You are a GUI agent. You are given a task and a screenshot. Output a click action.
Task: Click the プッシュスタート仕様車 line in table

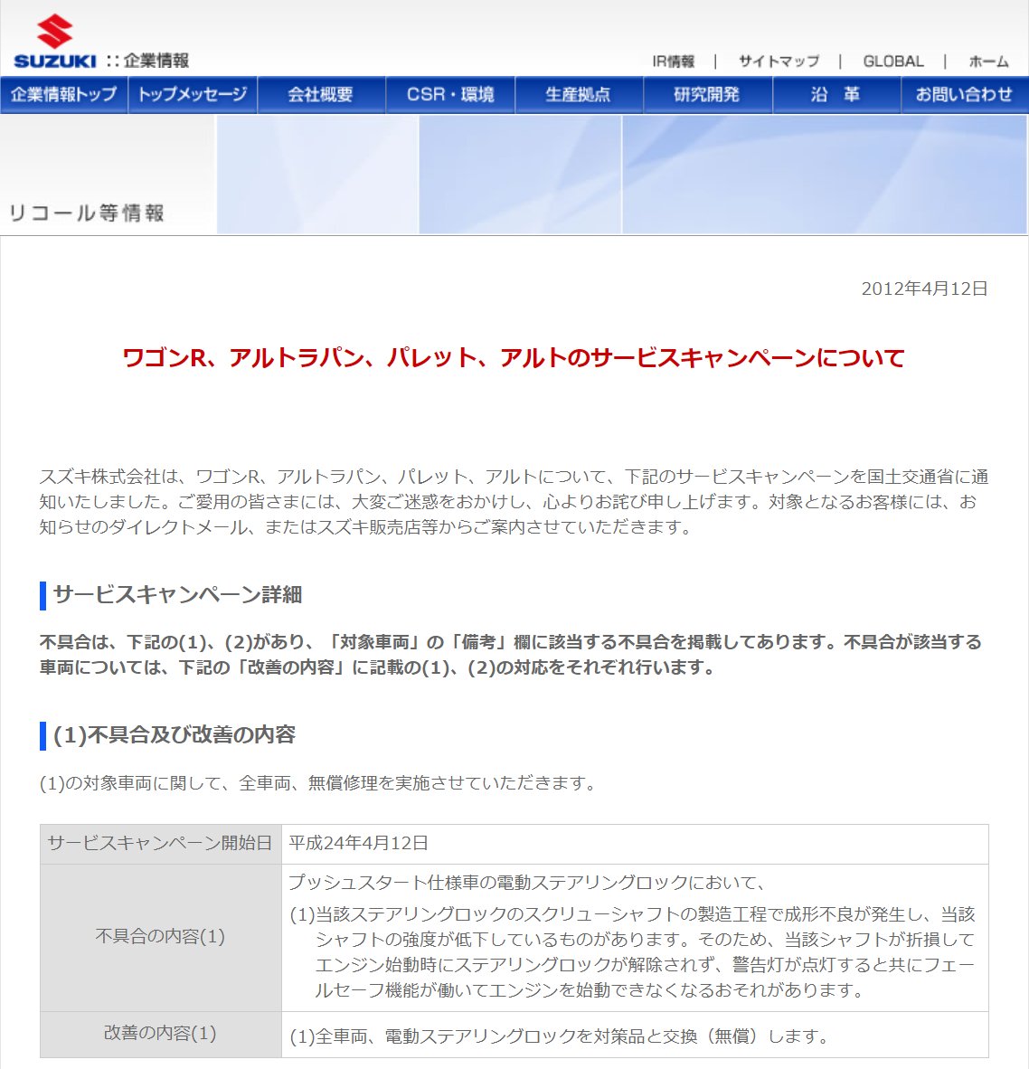point(527,882)
